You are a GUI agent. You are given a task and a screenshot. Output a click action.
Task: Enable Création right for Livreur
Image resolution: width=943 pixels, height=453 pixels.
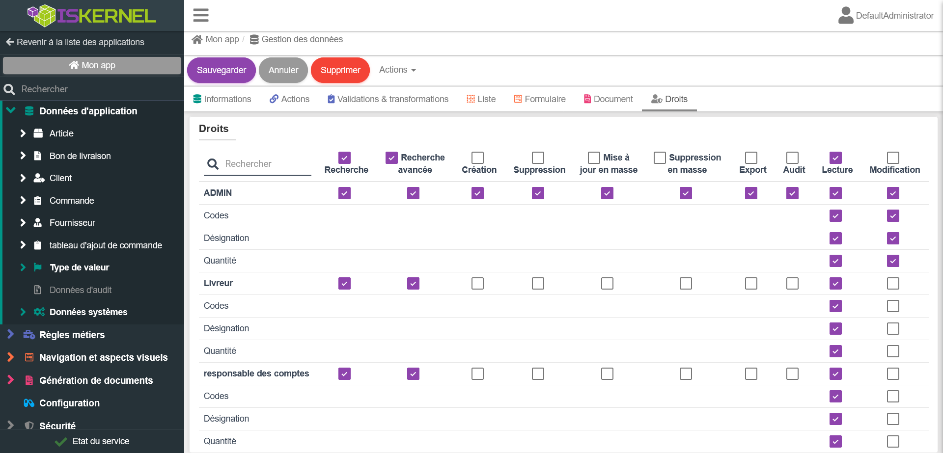pos(477,284)
